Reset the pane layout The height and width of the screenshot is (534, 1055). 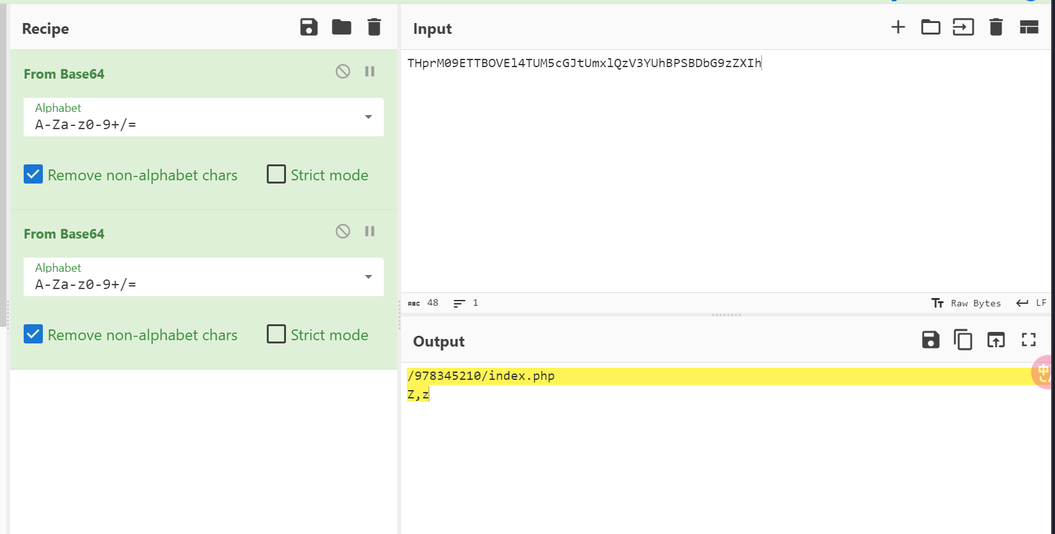point(1029,27)
